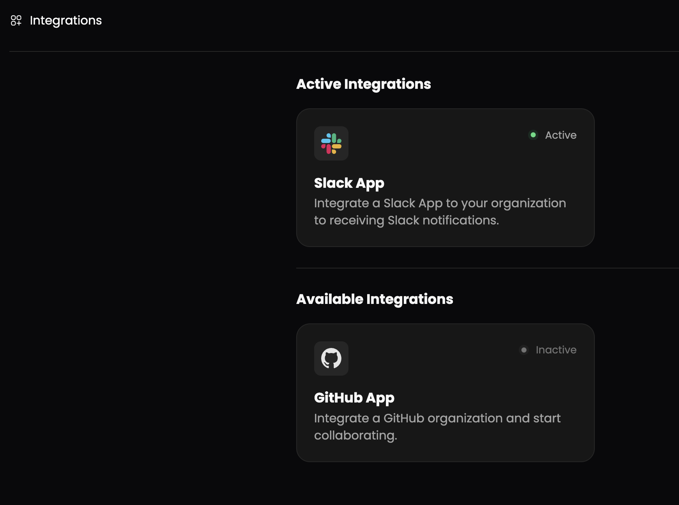Click the Slack App title link

tap(349, 182)
